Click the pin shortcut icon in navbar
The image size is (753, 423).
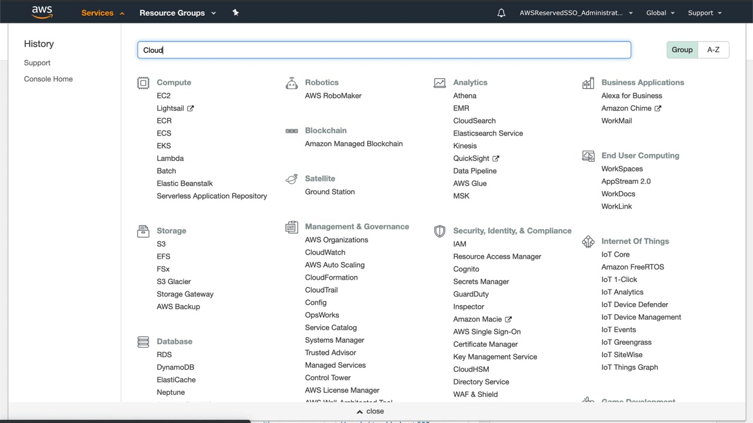[235, 12]
